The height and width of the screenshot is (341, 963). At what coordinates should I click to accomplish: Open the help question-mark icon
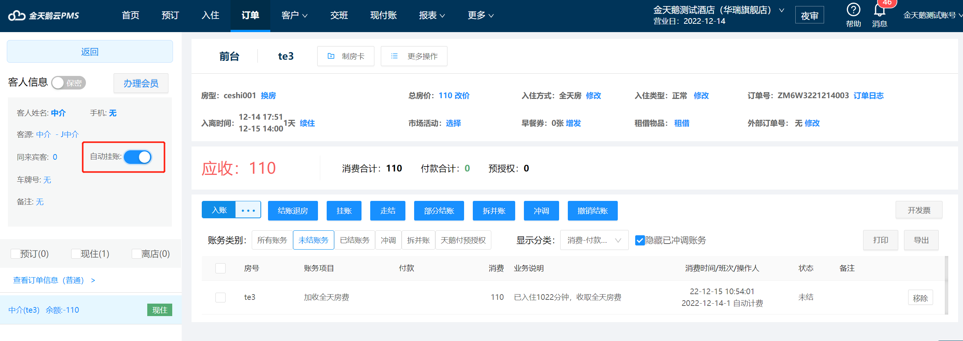click(x=853, y=10)
